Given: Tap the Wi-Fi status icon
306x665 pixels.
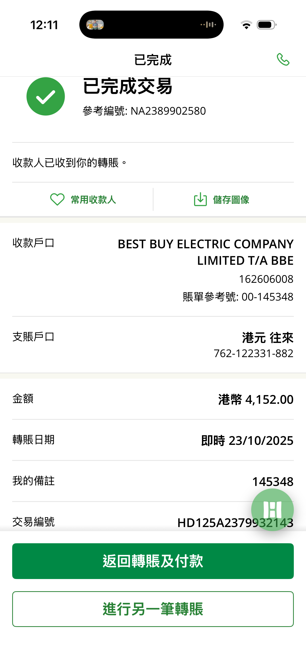Looking at the screenshot, I should 246,25.
